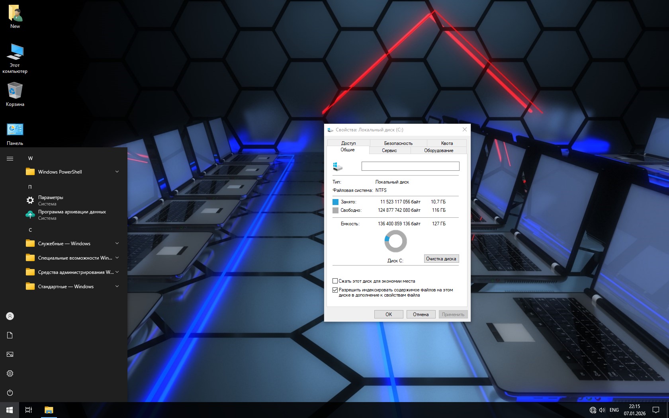This screenshot has height=418, width=669.
Task: Open the Панель control panel desktop icon
Action: click(15, 134)
